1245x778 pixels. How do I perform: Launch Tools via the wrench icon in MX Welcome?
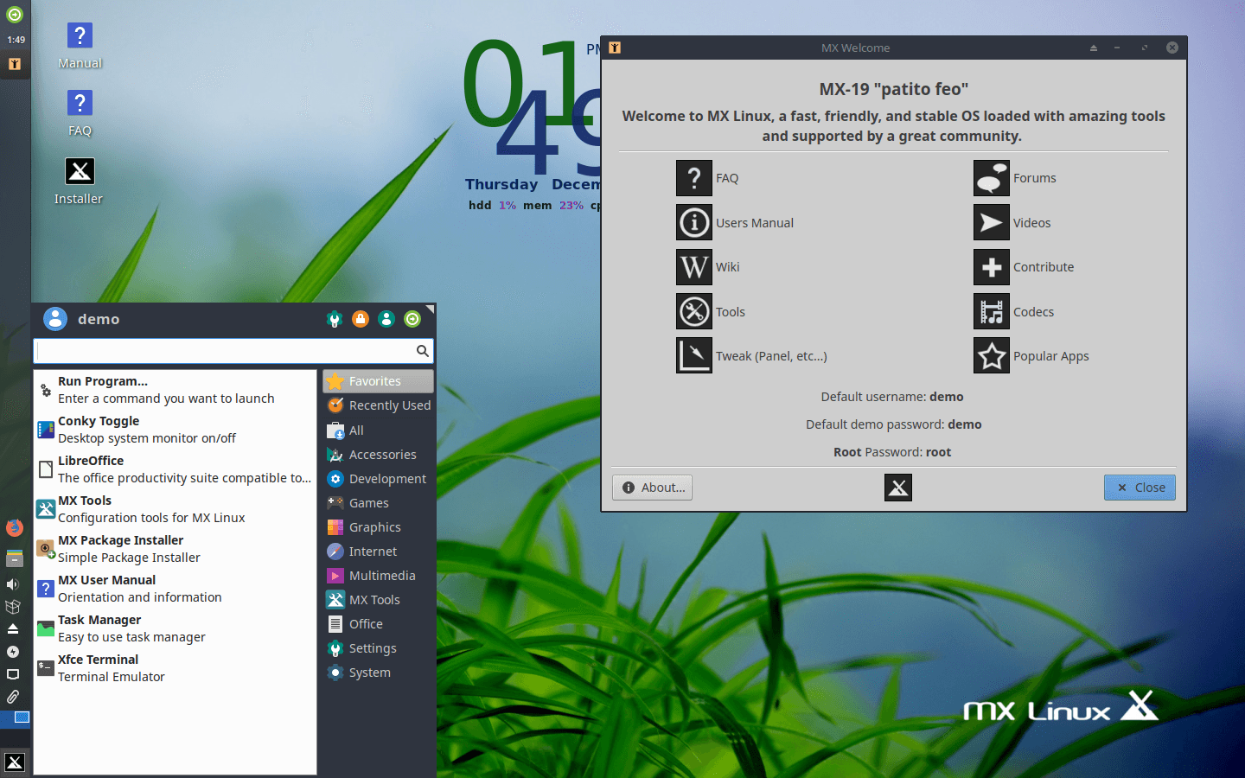pyautogui.click(x=694, y=311)
